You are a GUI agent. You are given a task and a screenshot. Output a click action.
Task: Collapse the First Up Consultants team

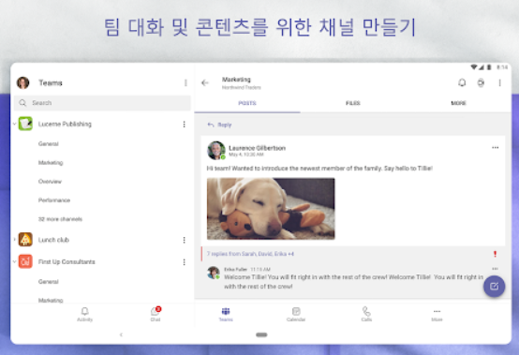pyautogui.click(x=15, y=261)
